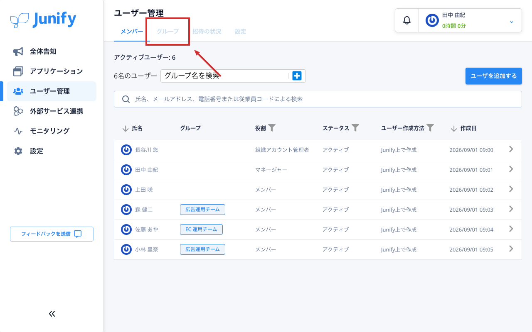532x332 pixels.
Task: Click the avatar icon of 上田 咲
Action: tap(126, 190)
